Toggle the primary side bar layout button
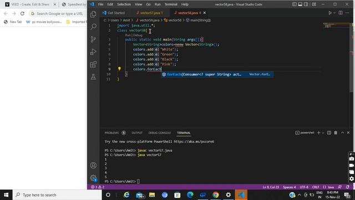Viewport: 355px width, 200px height. click(295, 4)
